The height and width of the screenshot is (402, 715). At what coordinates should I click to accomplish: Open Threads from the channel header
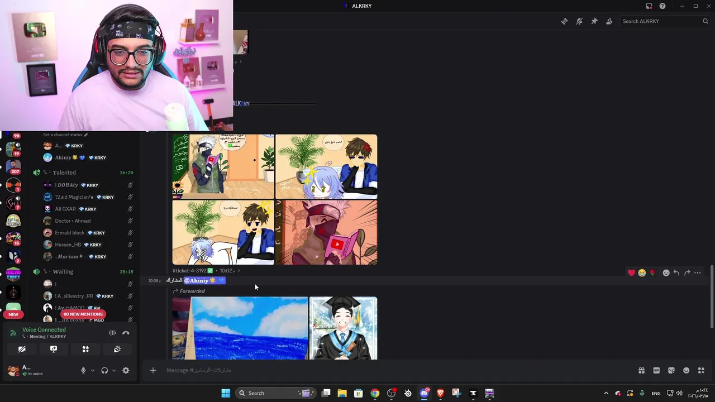click(x=564, y=21)
